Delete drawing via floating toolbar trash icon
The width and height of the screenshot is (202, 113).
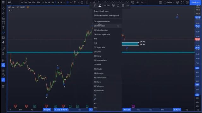pos(123,5)
